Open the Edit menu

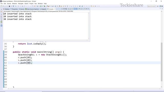pos(5,4)
